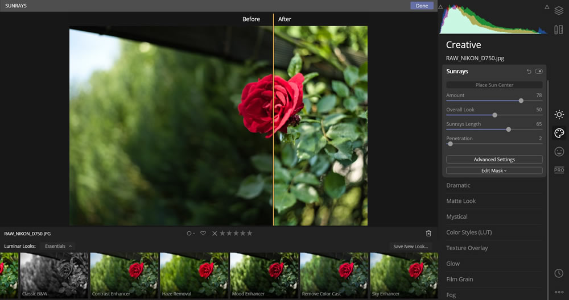Open the Canvas tools icon
569x300 pixels.
tap(559, 30)
